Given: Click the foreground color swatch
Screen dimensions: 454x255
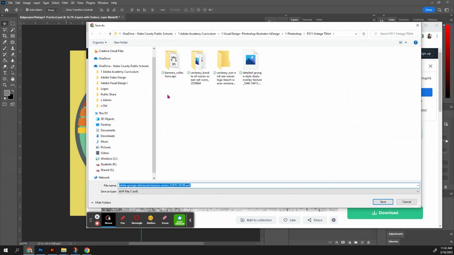Looking at the screenshot, I should point(6,93).
